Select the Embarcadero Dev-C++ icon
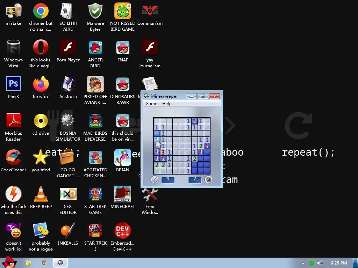 click(x=123, y=237)
